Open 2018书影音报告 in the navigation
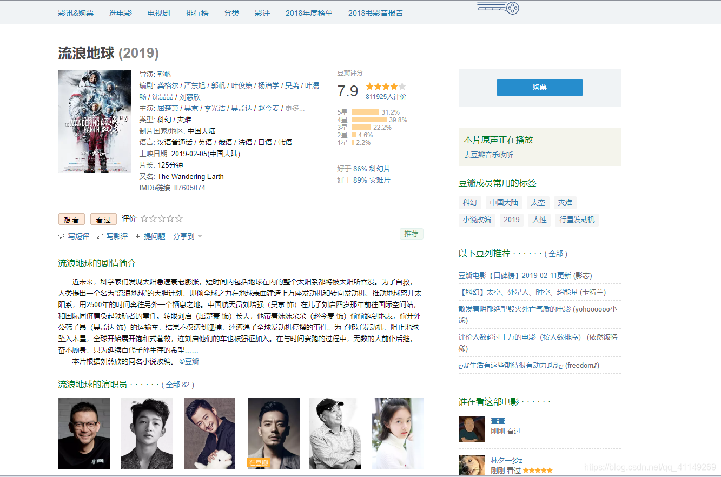Viewport: 721px width, 477px height. tap(375, 13)
